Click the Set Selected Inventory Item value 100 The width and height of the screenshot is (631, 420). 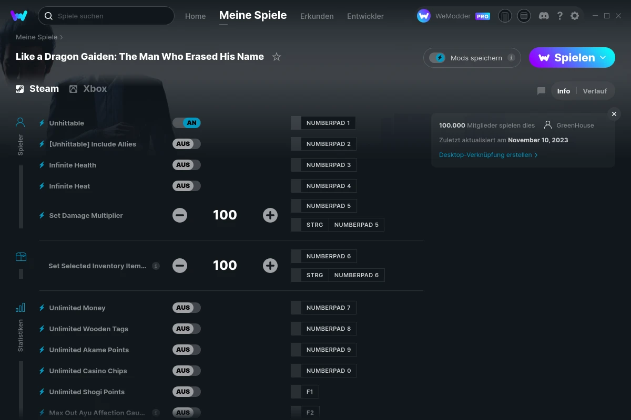tap(225, 266)
